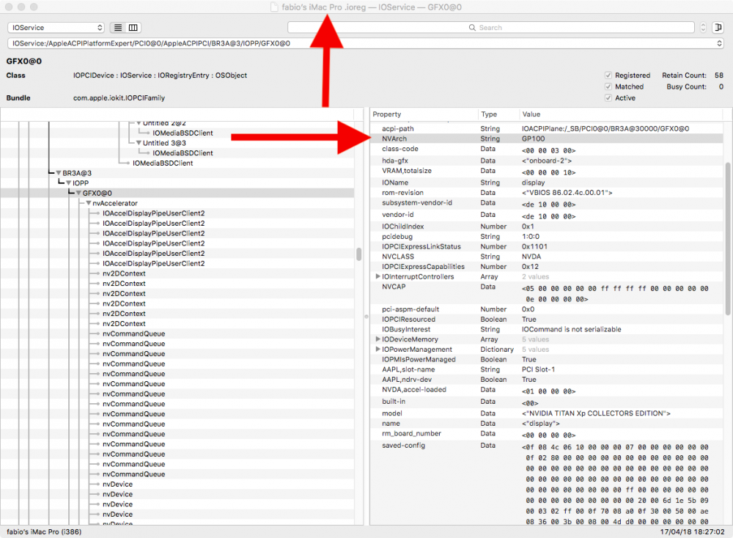Select the first nvCommandQueue row
The image size is (733, 538).
[177, 334]
